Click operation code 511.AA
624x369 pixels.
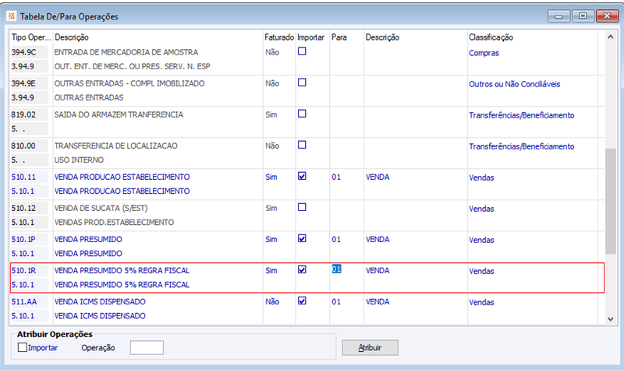(x=24, y=302)
